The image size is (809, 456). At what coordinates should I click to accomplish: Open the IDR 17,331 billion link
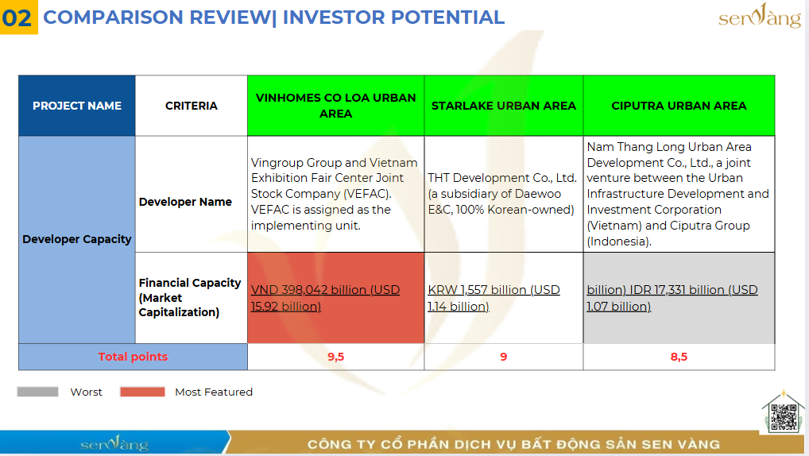[672, 298]
